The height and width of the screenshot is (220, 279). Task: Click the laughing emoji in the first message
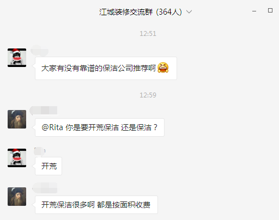coord(163,68)
